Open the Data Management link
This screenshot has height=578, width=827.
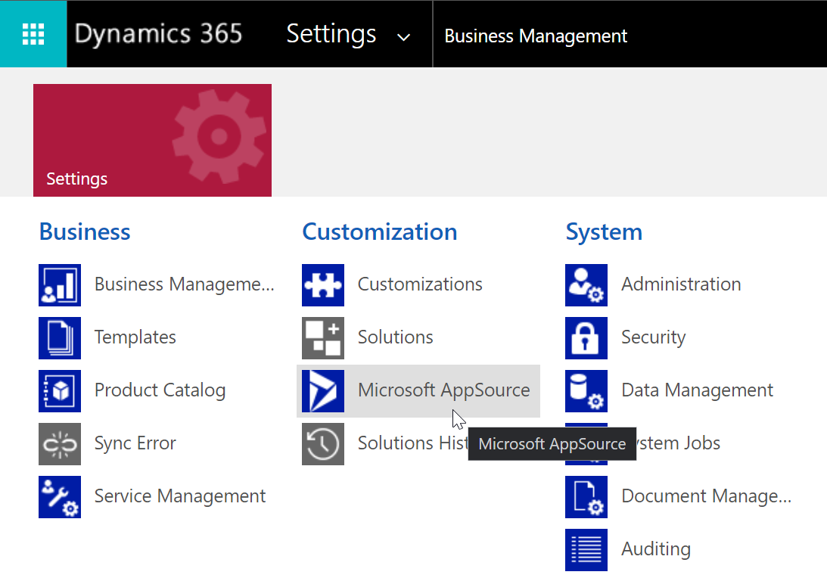click(698, 391)
